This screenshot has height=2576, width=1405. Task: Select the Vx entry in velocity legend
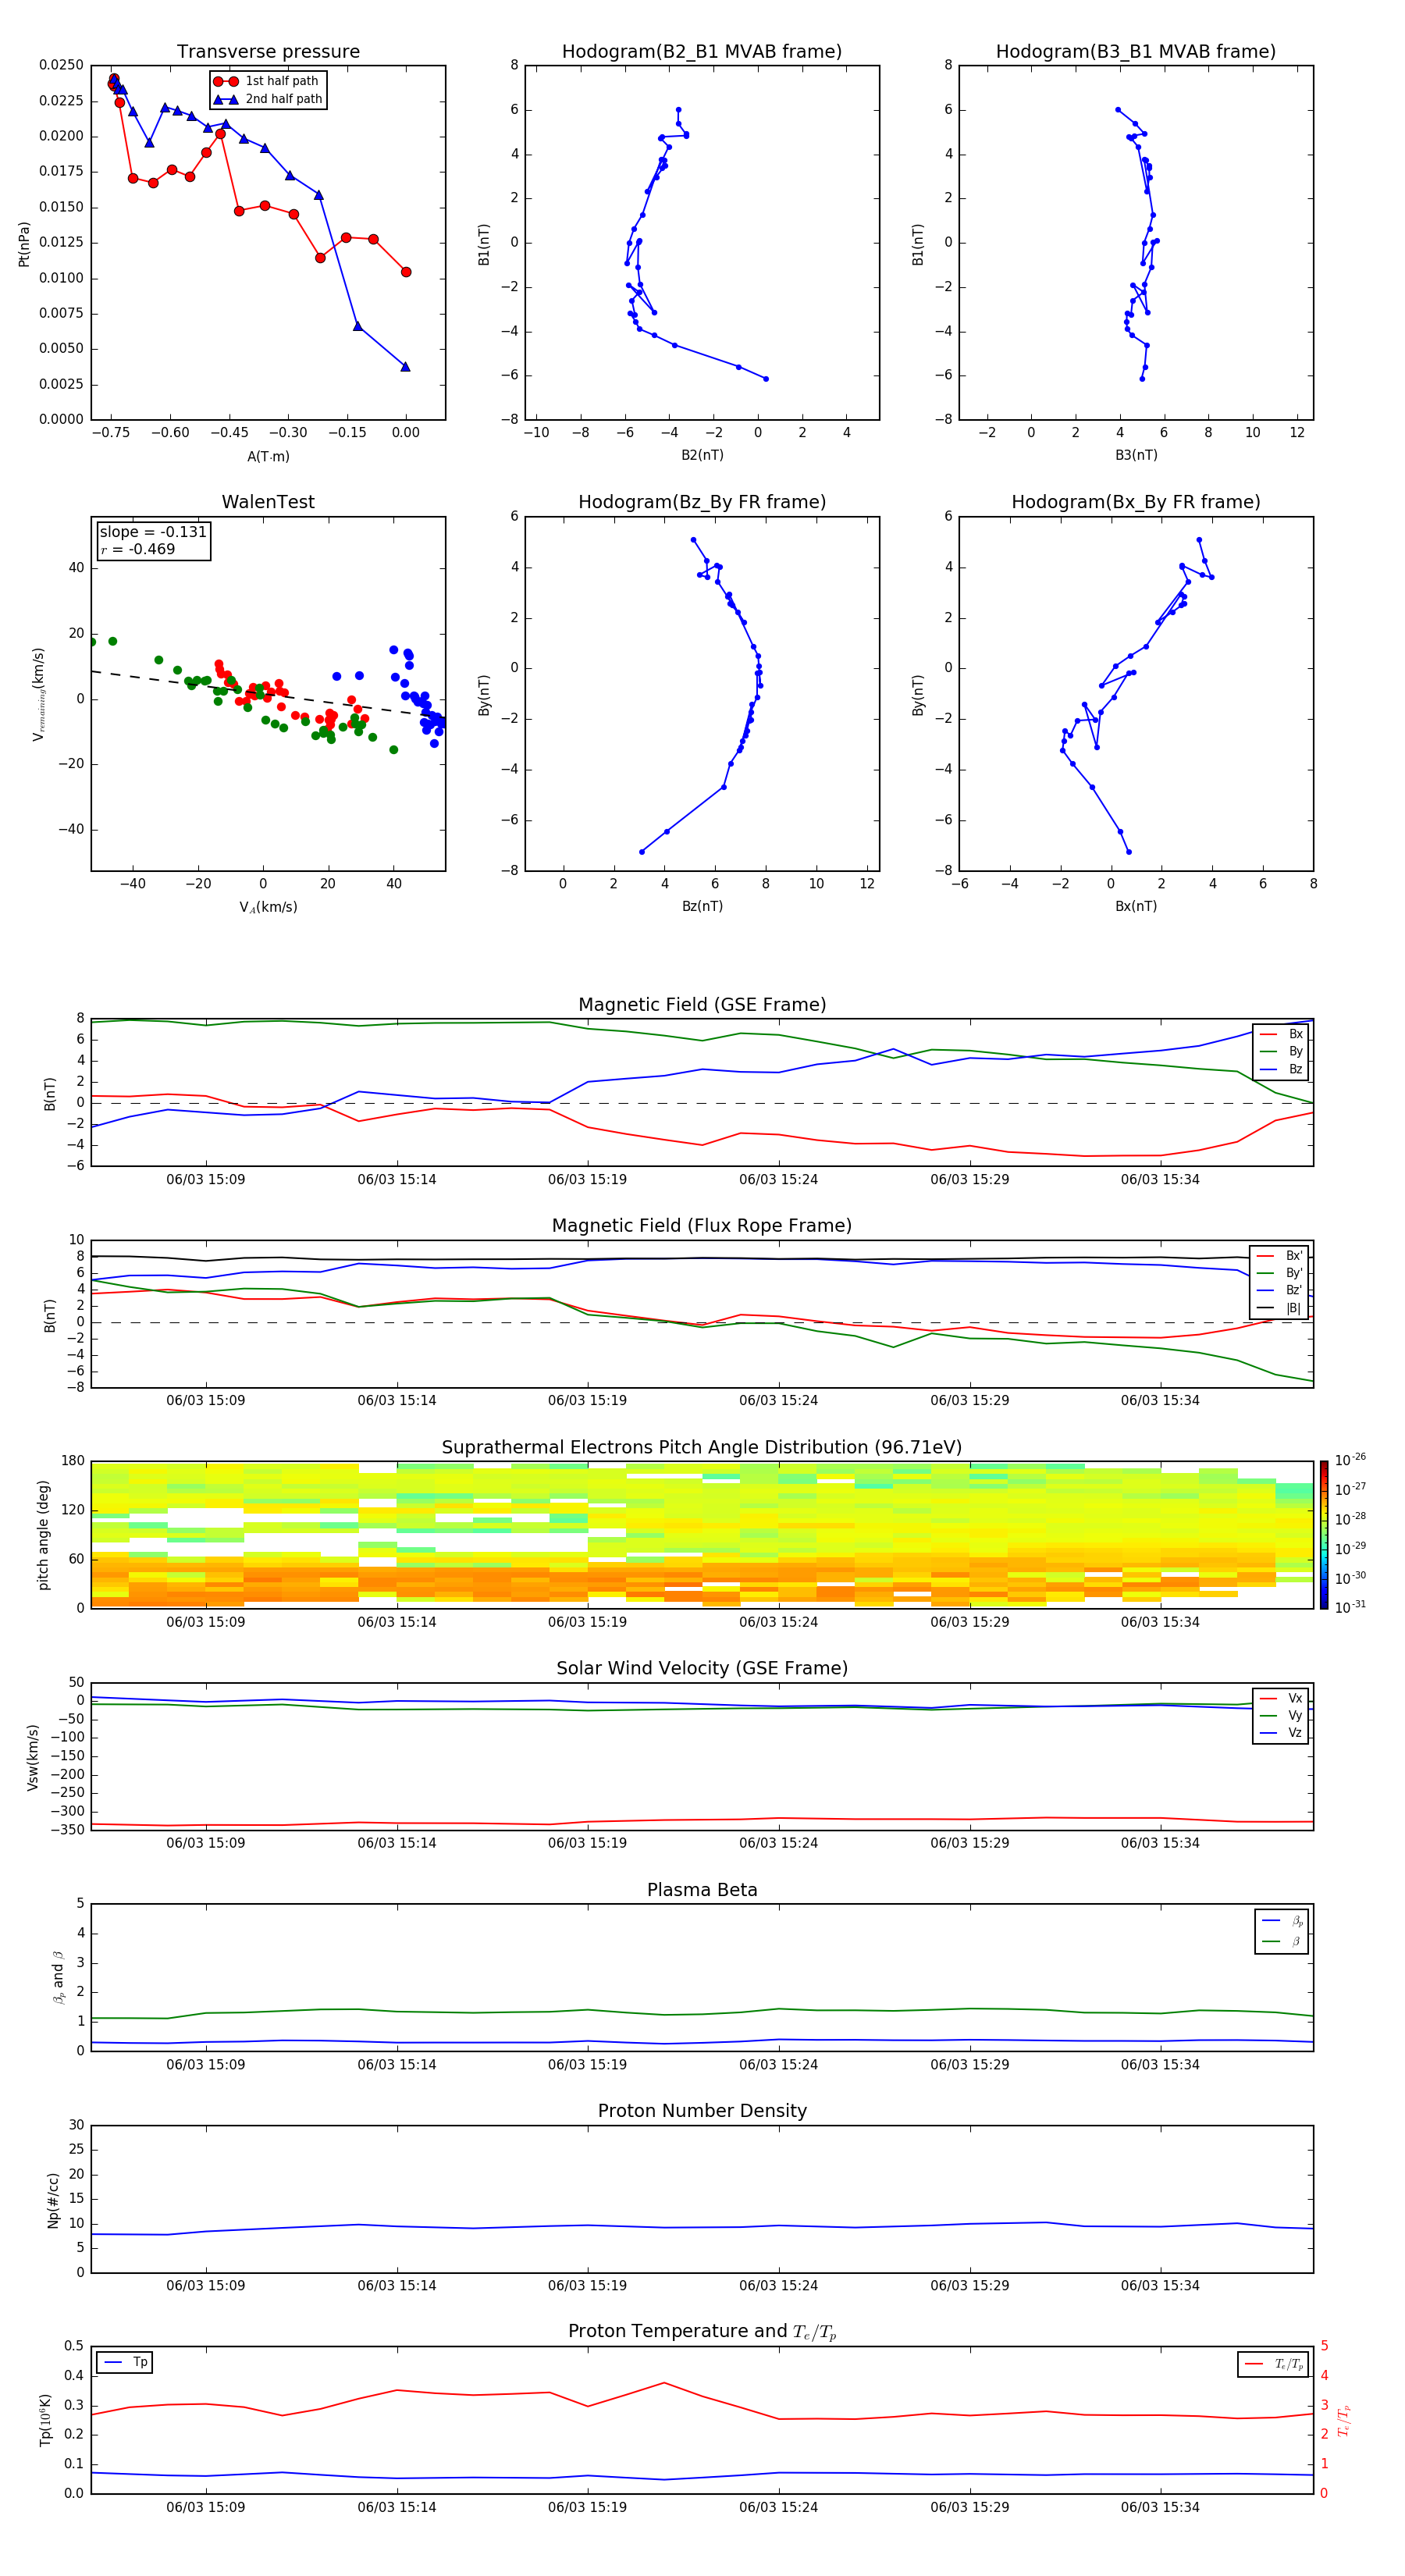[x=1281, y=1698]
